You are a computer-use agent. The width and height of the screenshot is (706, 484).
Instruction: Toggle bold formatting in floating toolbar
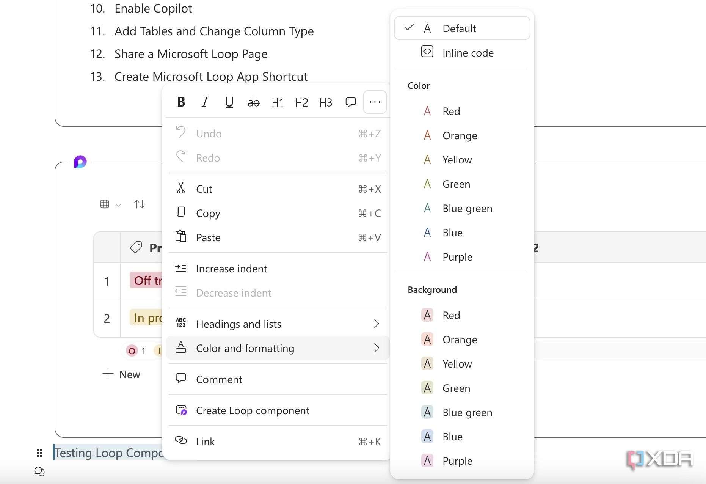[x=181, y=102]
